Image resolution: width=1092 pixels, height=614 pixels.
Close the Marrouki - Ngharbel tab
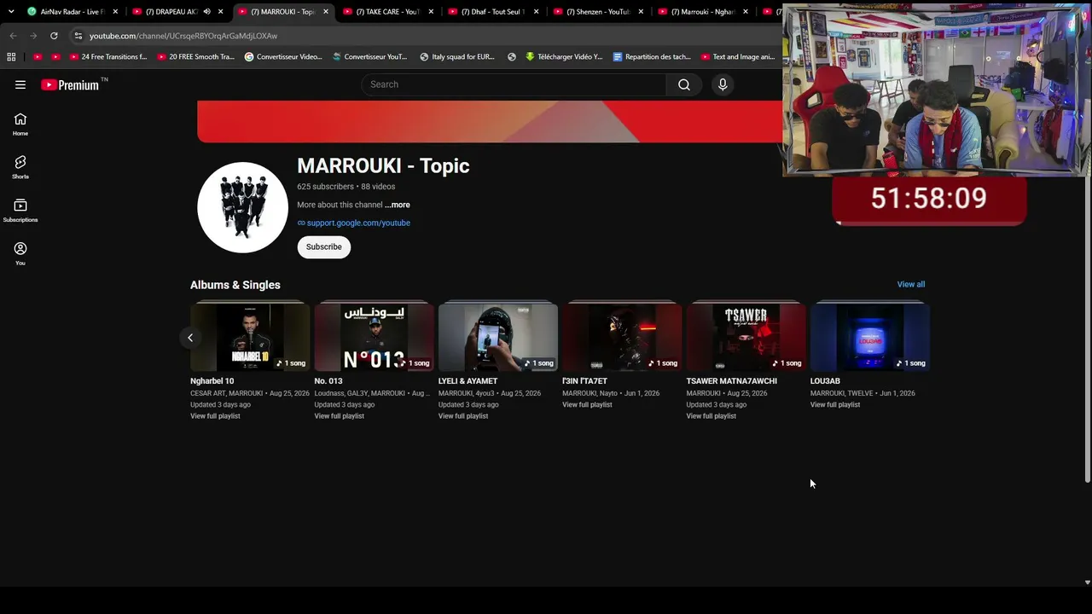(x=746, y=12)
